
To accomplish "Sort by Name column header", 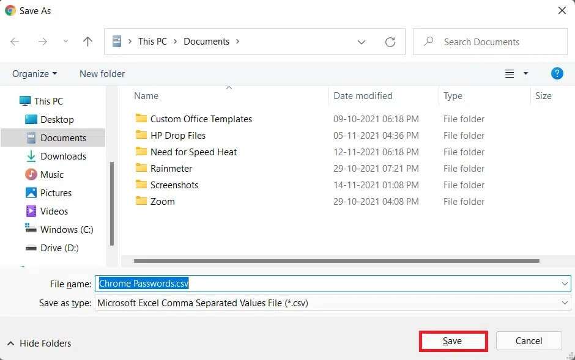I will [x=146, y=96].
